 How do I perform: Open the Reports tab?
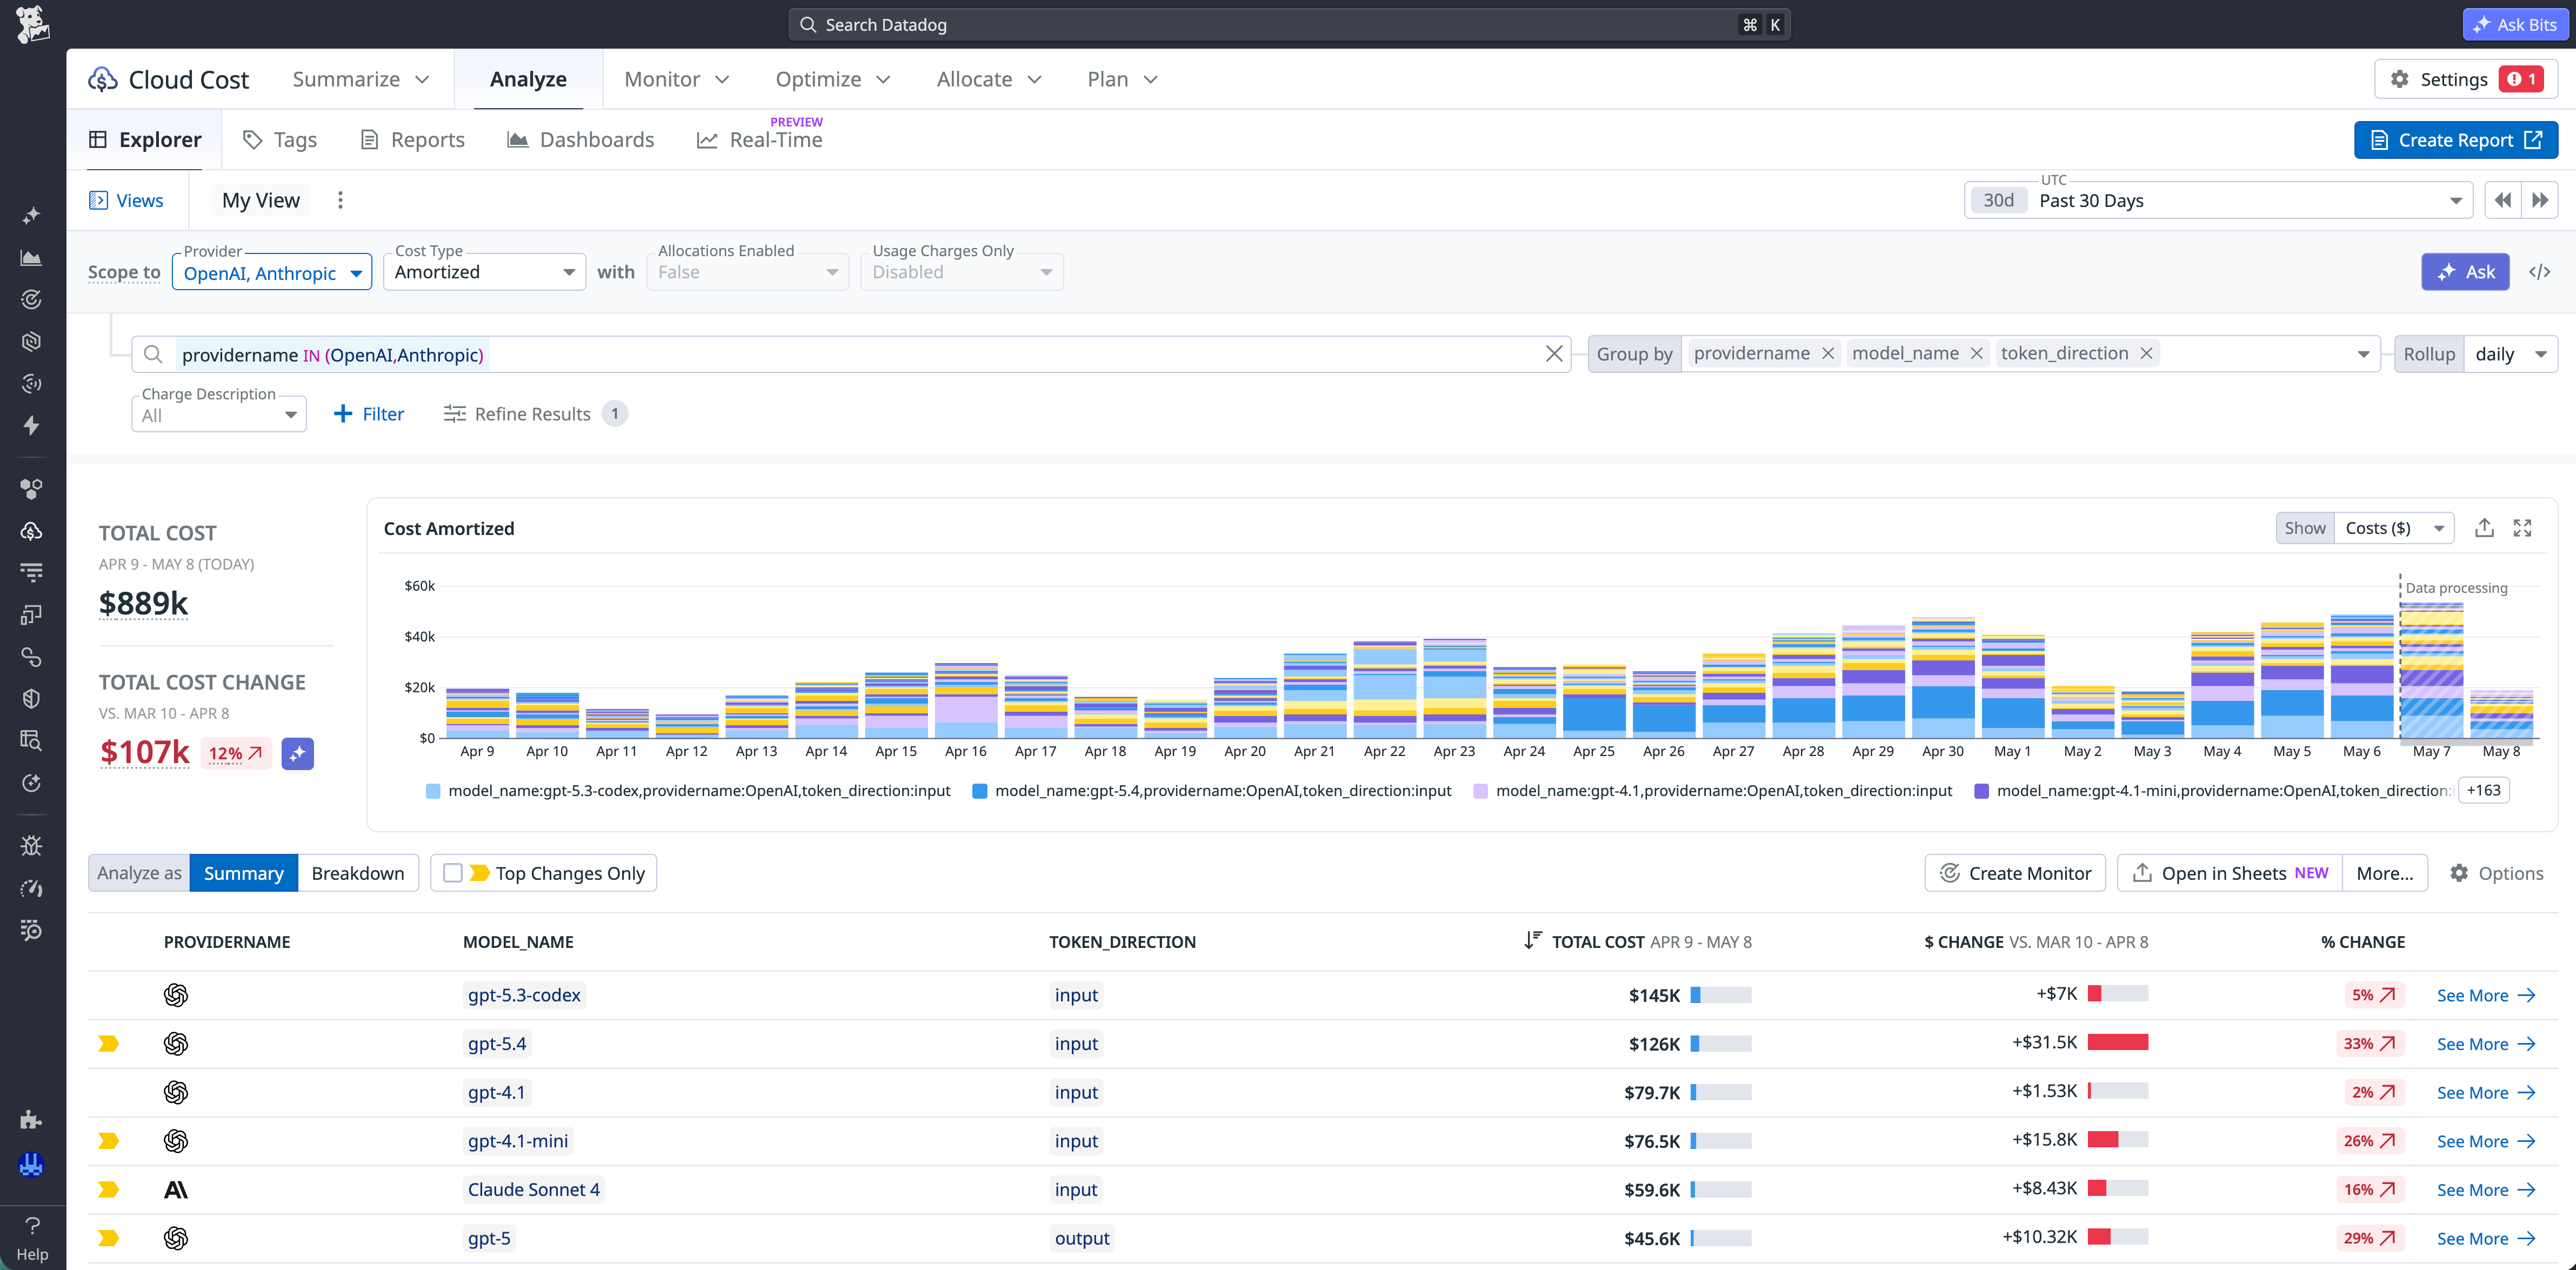[x=412, y=140]
